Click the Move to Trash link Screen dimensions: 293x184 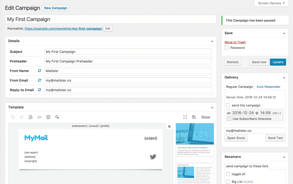click(235, 42)
